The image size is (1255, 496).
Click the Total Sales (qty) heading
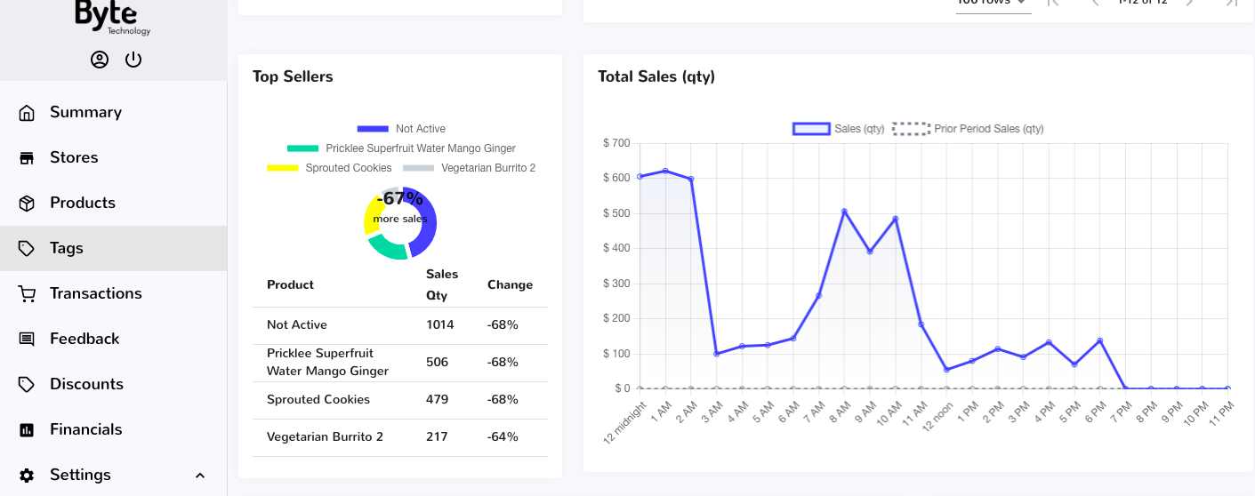pos(656,76)
